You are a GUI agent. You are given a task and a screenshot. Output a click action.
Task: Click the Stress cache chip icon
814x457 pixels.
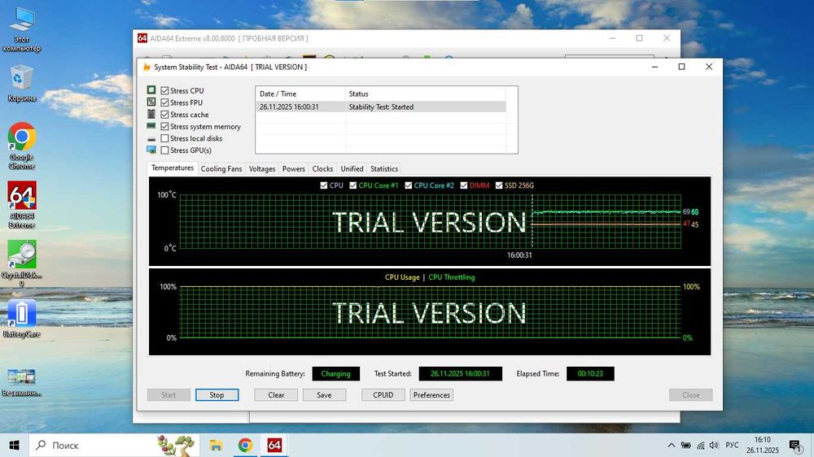(x=151, y=114)
